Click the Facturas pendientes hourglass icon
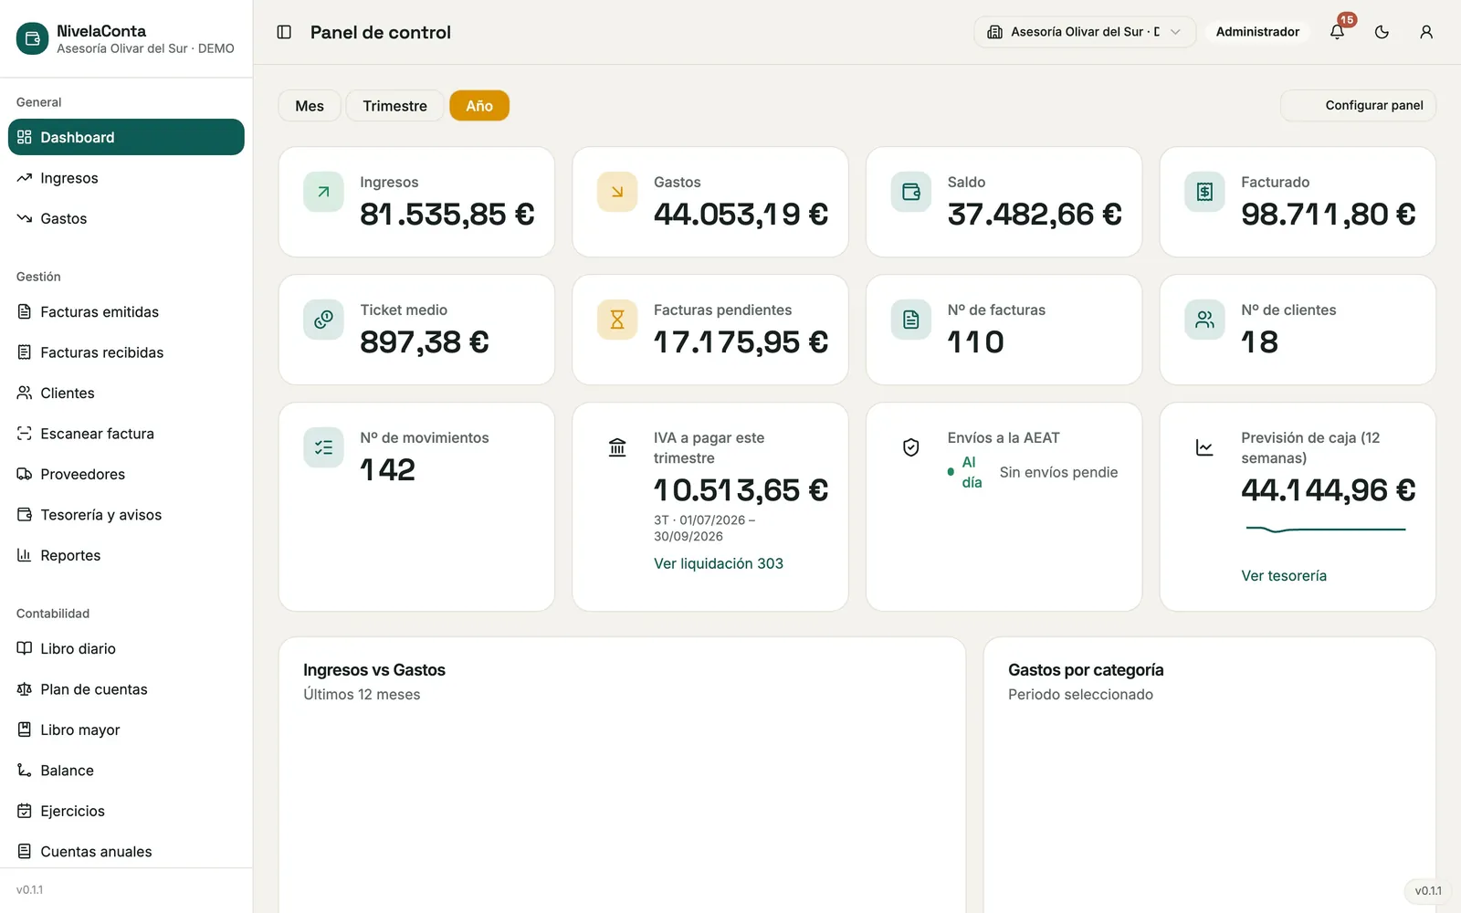The height and width of the screenshot is (913, 1461). 617,320
